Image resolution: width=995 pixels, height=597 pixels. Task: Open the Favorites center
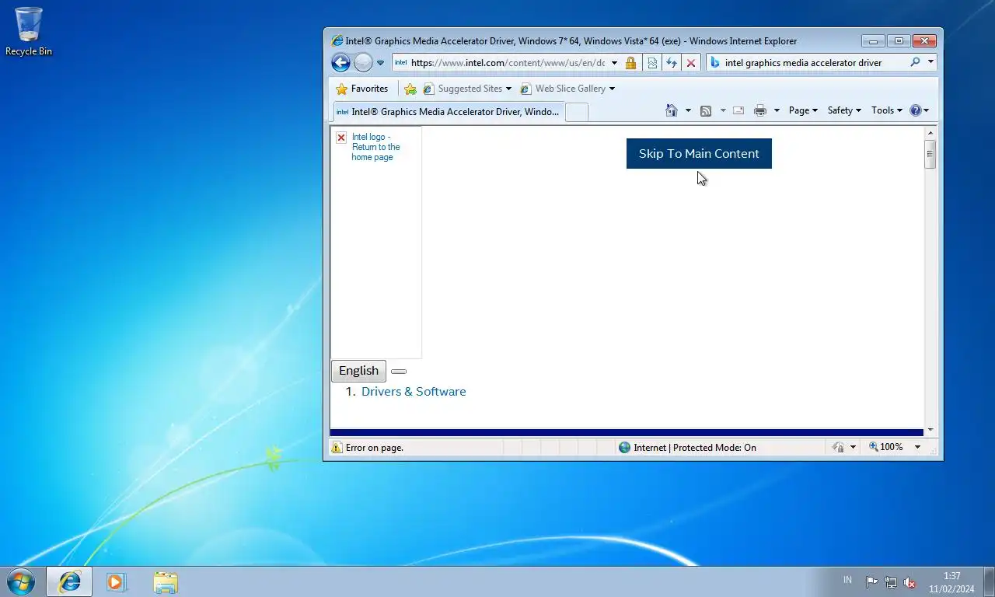click(361, 89)
